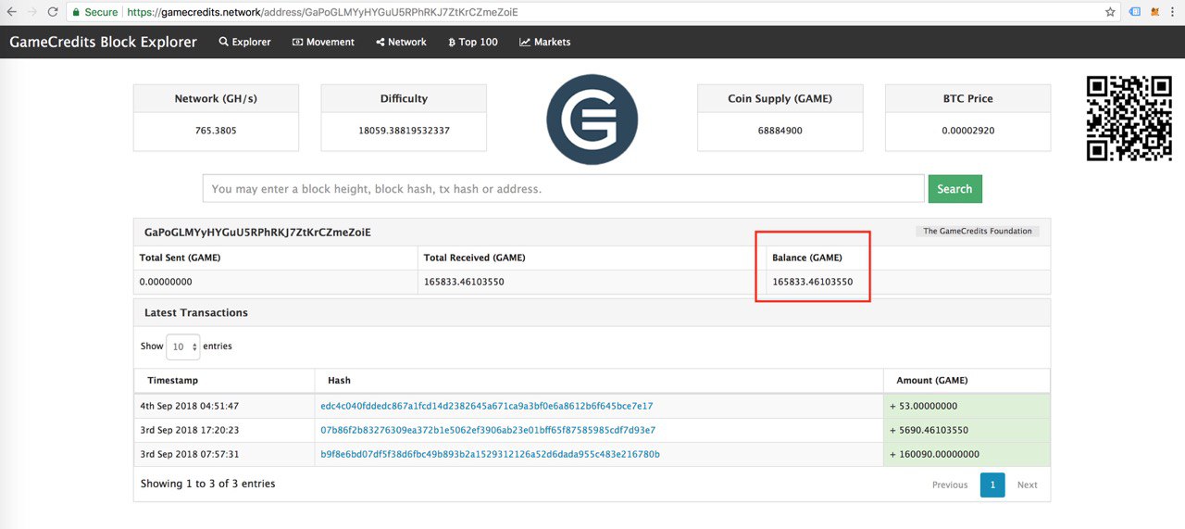Click the Total Sent value 0.00000000

(x=166, y=282)
